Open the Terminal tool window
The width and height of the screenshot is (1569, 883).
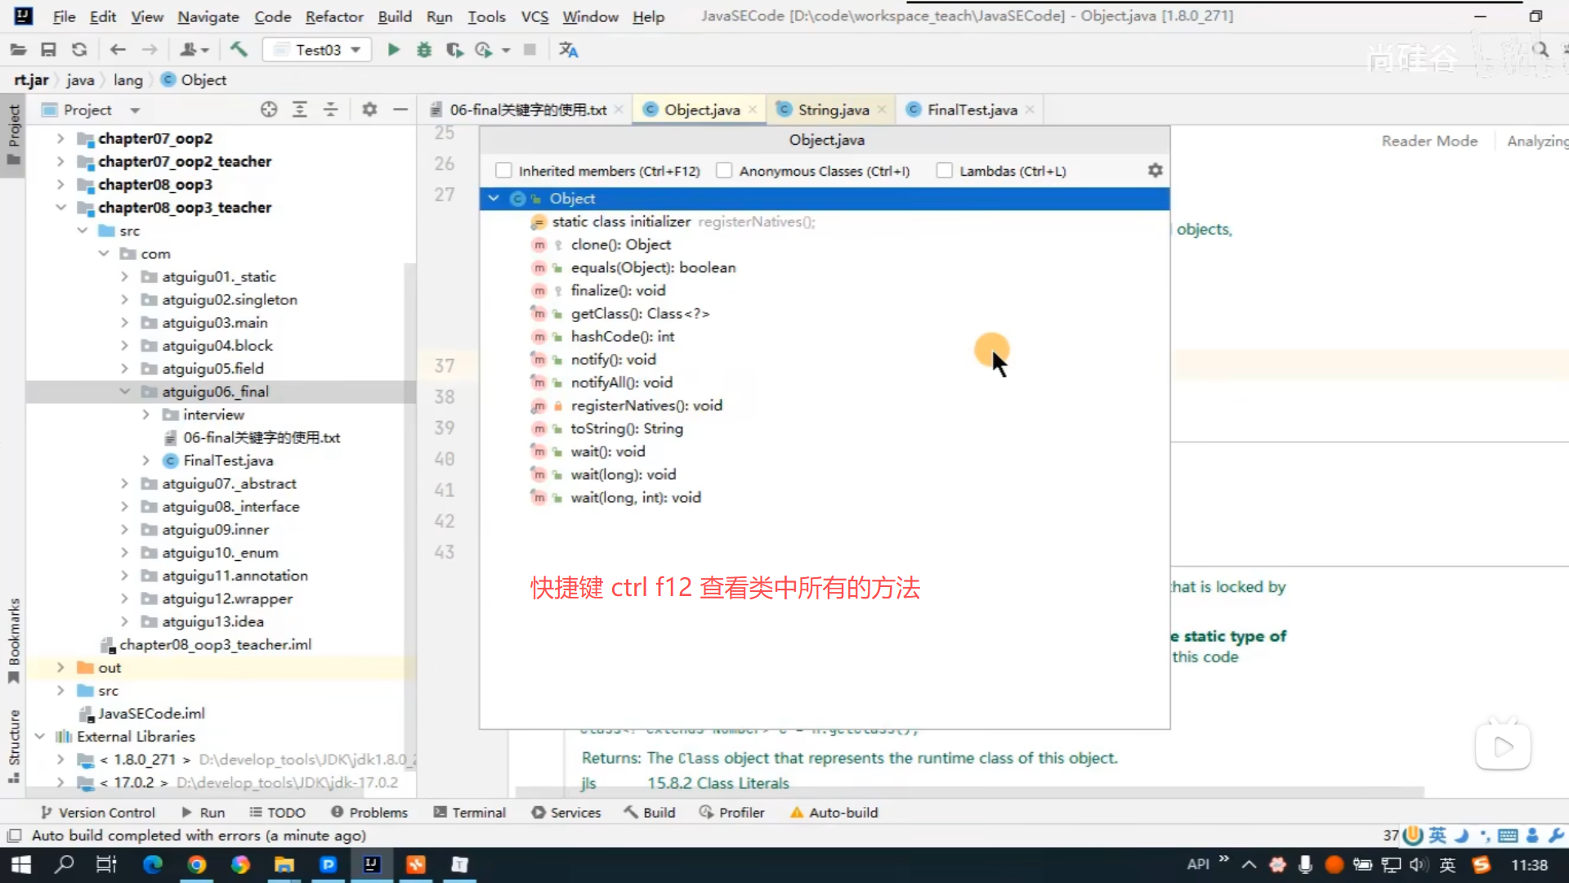pyautogui.click(x=470, y=812)
